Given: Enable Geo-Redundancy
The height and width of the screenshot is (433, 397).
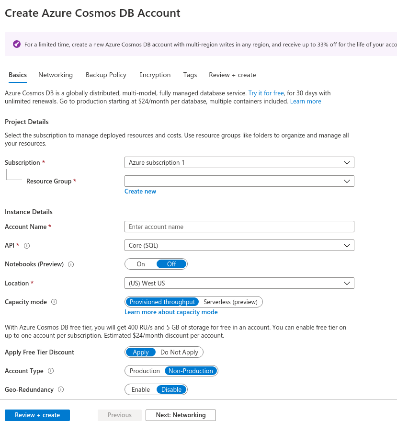Looking at the screenshot, I should tap(141, 389).
